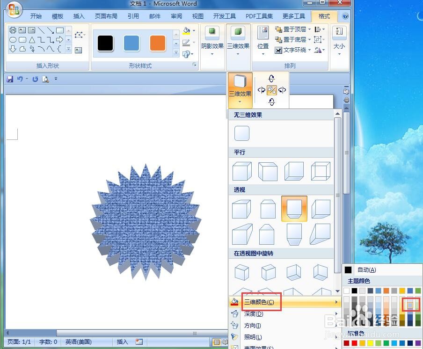Screen dimensions: 423x349
Task: Open the 照明(L) lighting submenu
Action: tap(285, 337)
